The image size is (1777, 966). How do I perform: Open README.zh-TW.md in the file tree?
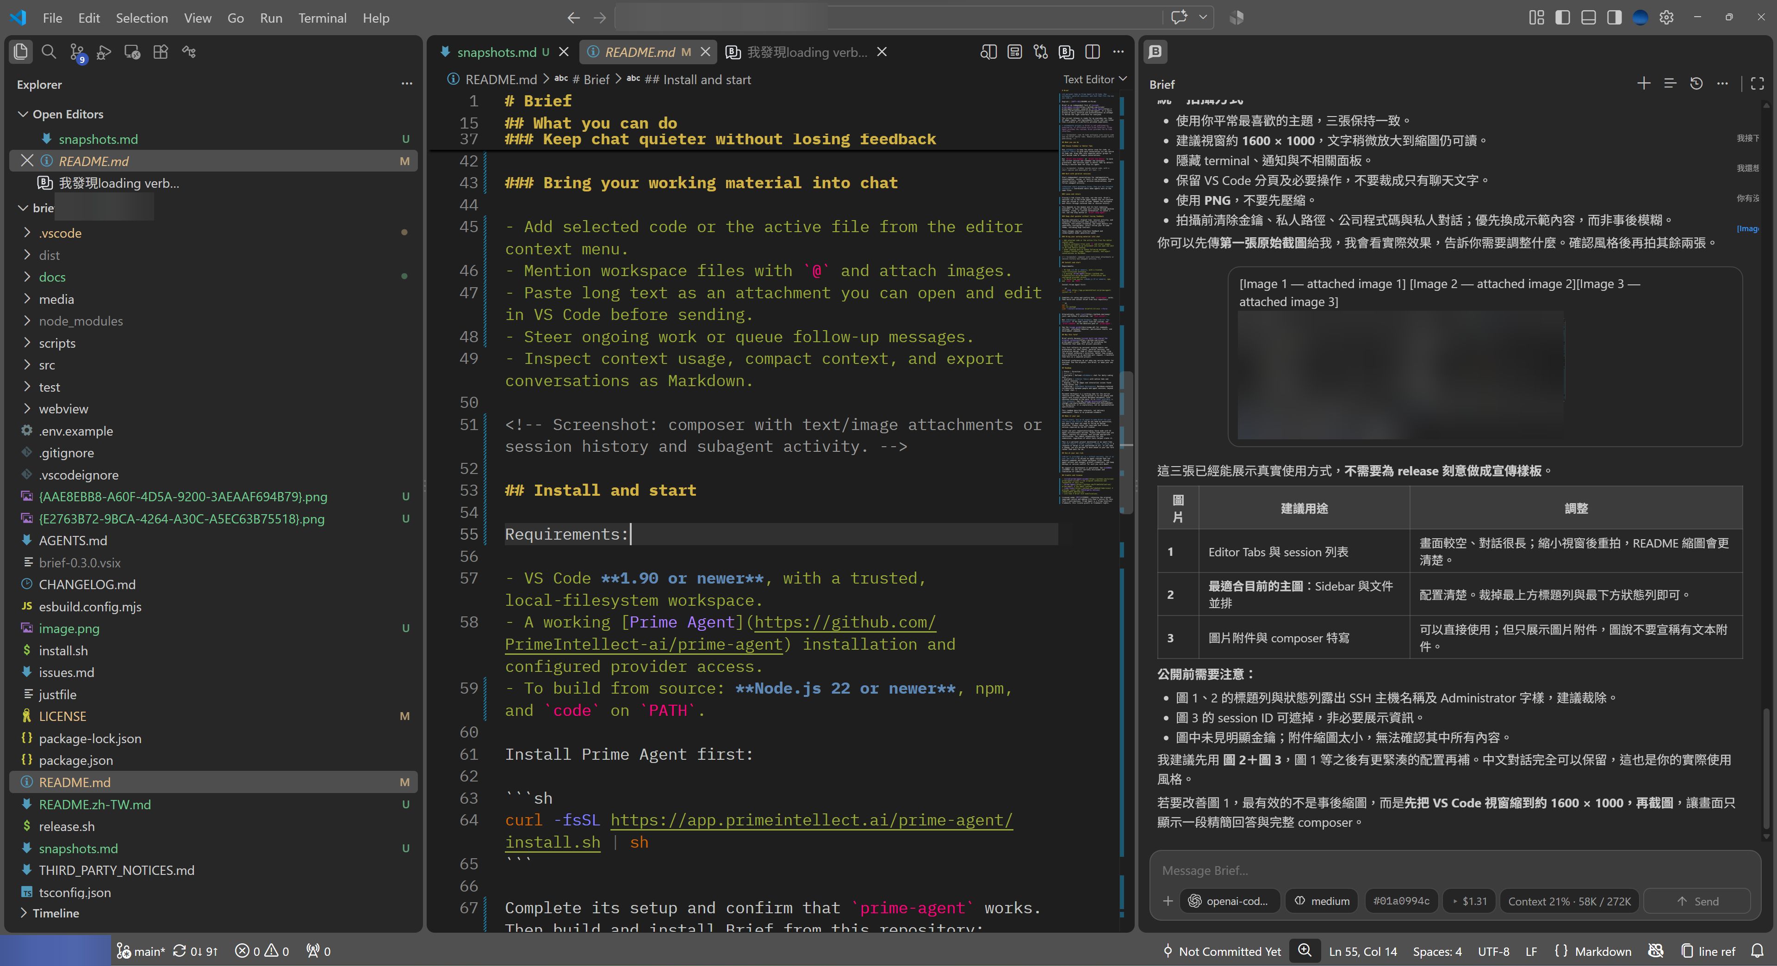[214, 804]
